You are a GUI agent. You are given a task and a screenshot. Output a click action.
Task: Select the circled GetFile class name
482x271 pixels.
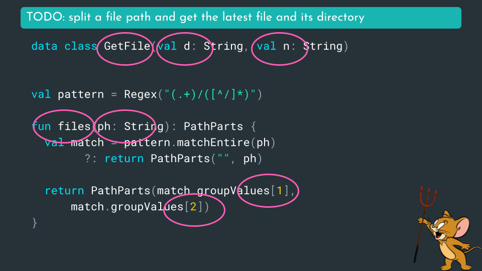[x=127, y=47]
